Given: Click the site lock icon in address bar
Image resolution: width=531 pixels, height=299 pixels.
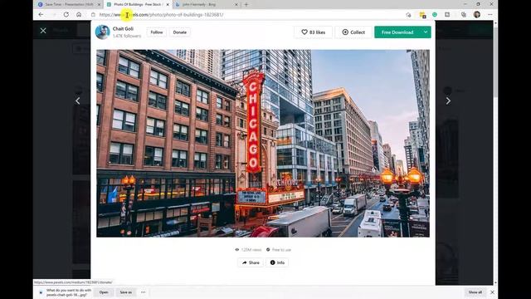Looking at the screenshot, I should click(93, 15).
